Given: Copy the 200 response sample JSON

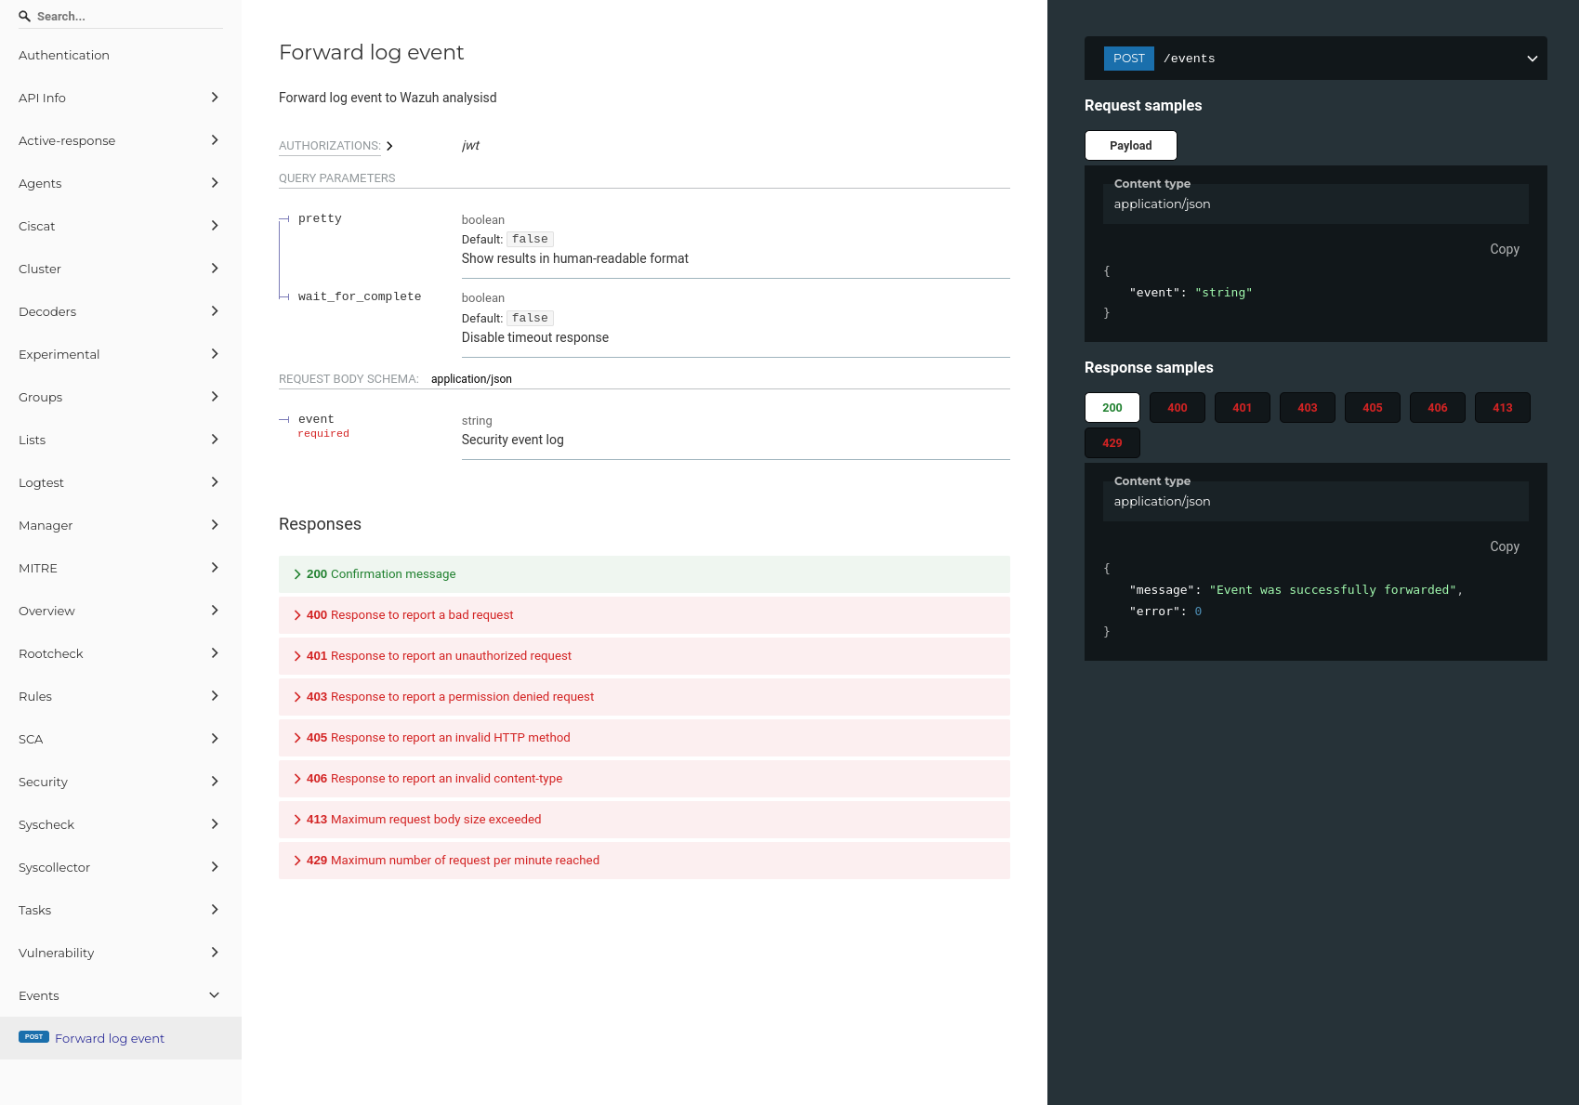Looking at the screenshot, I should click(1504, 546).
